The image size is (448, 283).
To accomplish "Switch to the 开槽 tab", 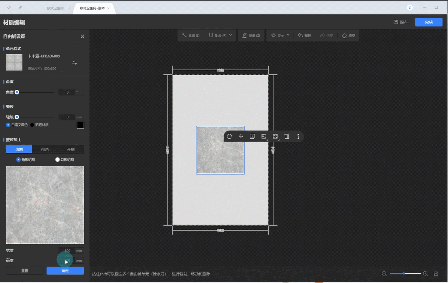I will click(x=71, y=150).
